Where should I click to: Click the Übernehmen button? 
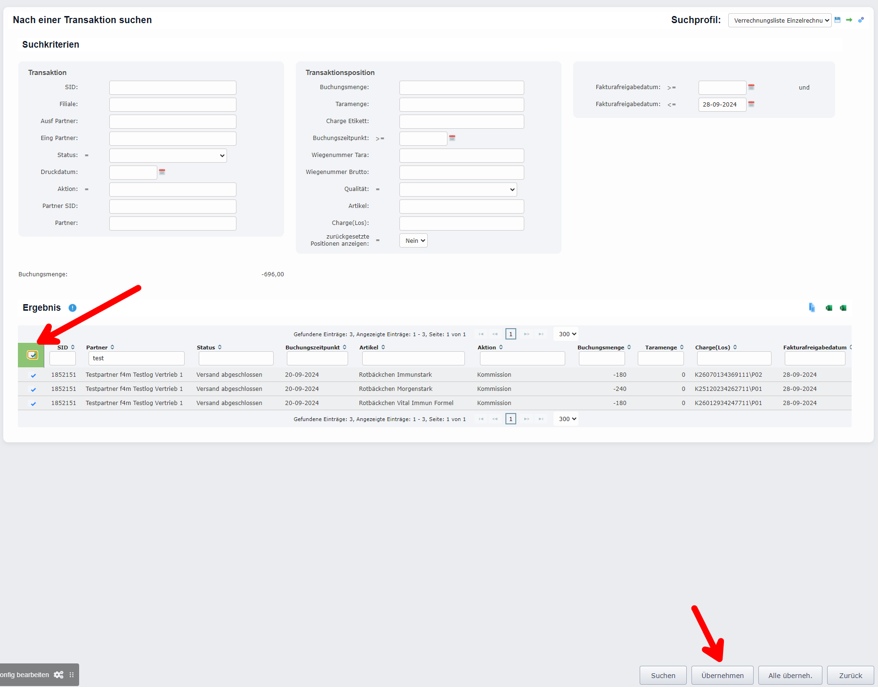pos(722,675)
